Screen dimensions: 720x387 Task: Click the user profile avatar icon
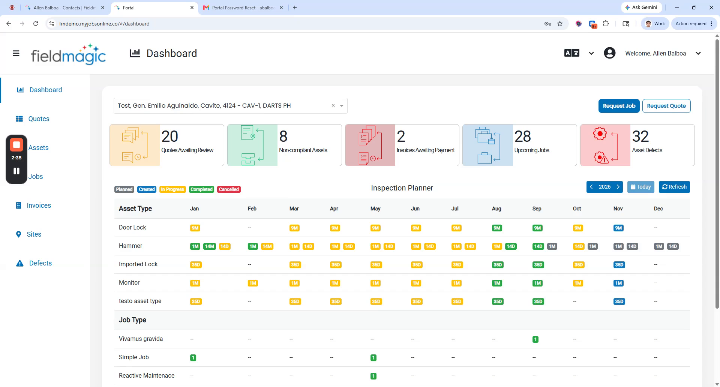pos(610,53)
